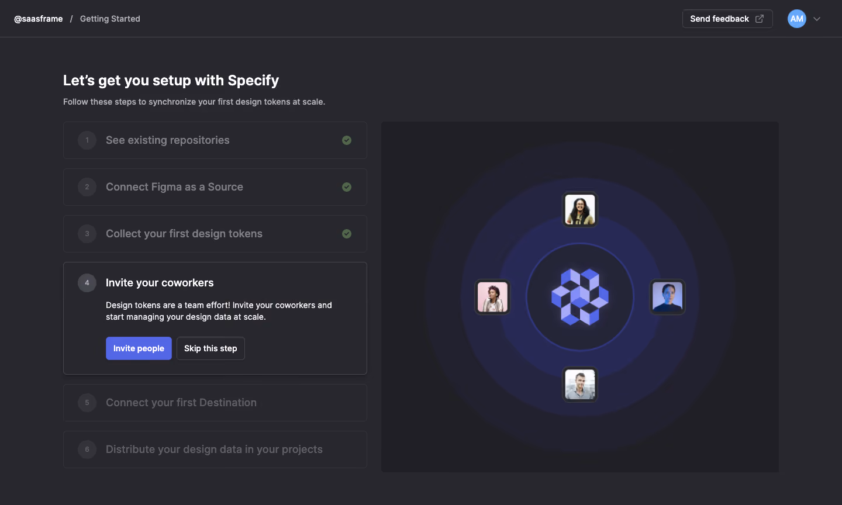
Task: Click the step 2 number badge
Action: 87,187
